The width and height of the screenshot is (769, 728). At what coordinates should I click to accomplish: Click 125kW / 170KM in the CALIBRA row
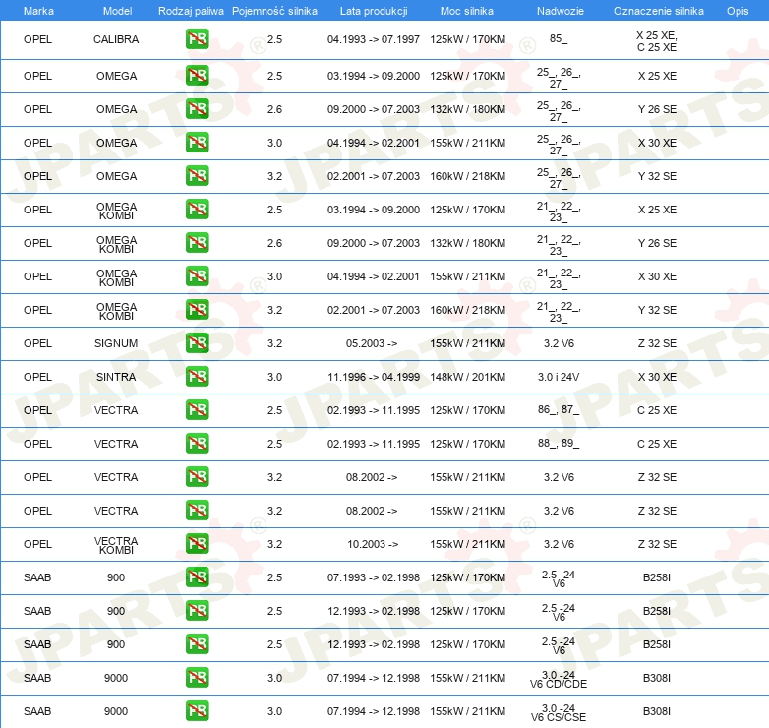pos(467,39)
